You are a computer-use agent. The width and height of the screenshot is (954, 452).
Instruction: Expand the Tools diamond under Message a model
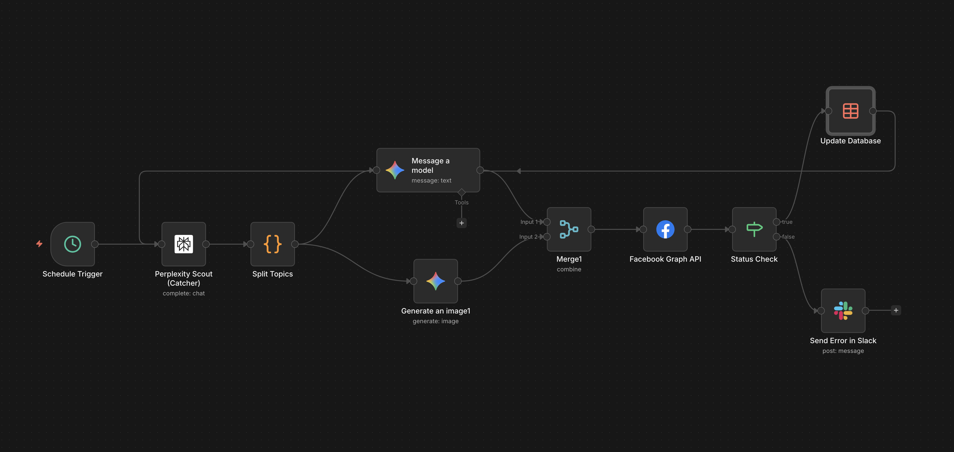[461, 192]
